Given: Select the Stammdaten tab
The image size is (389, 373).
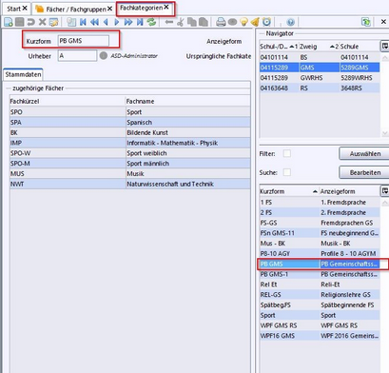Looking at the screenshot, I should (23, 74).
